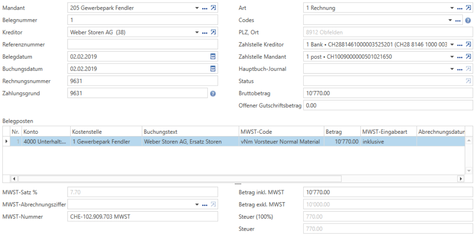Click 'vNm Vorsteuer Normal Material' cell
Viewport: 475px width, 236px height.
(x=281, y=141)
